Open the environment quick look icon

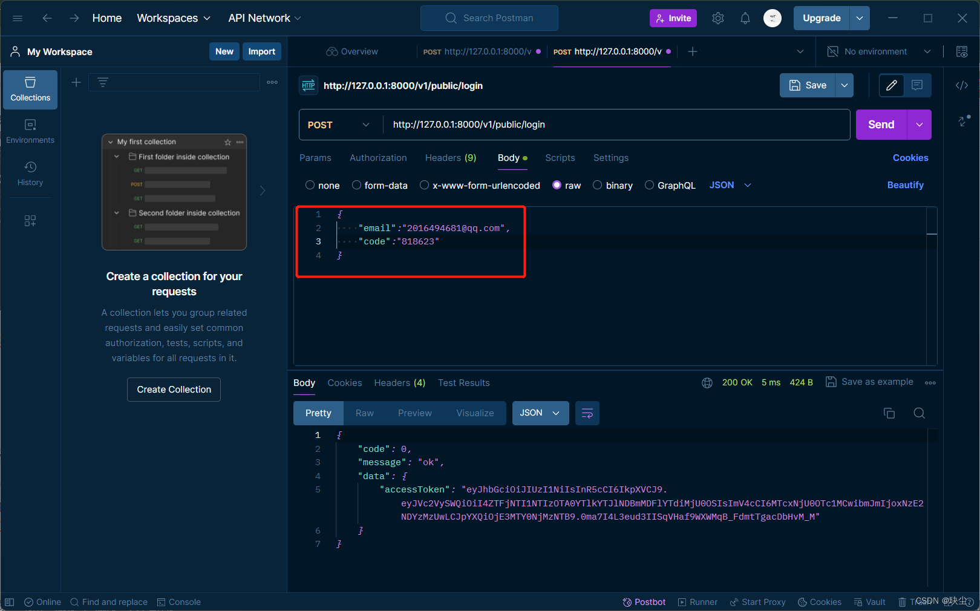pos(962,51)
